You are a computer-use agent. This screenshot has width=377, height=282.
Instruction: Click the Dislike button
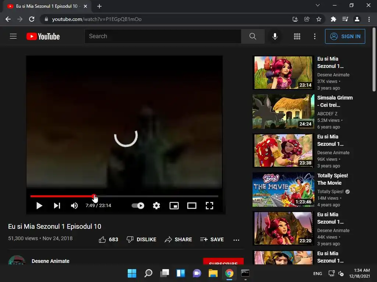[x=141, y=239]
